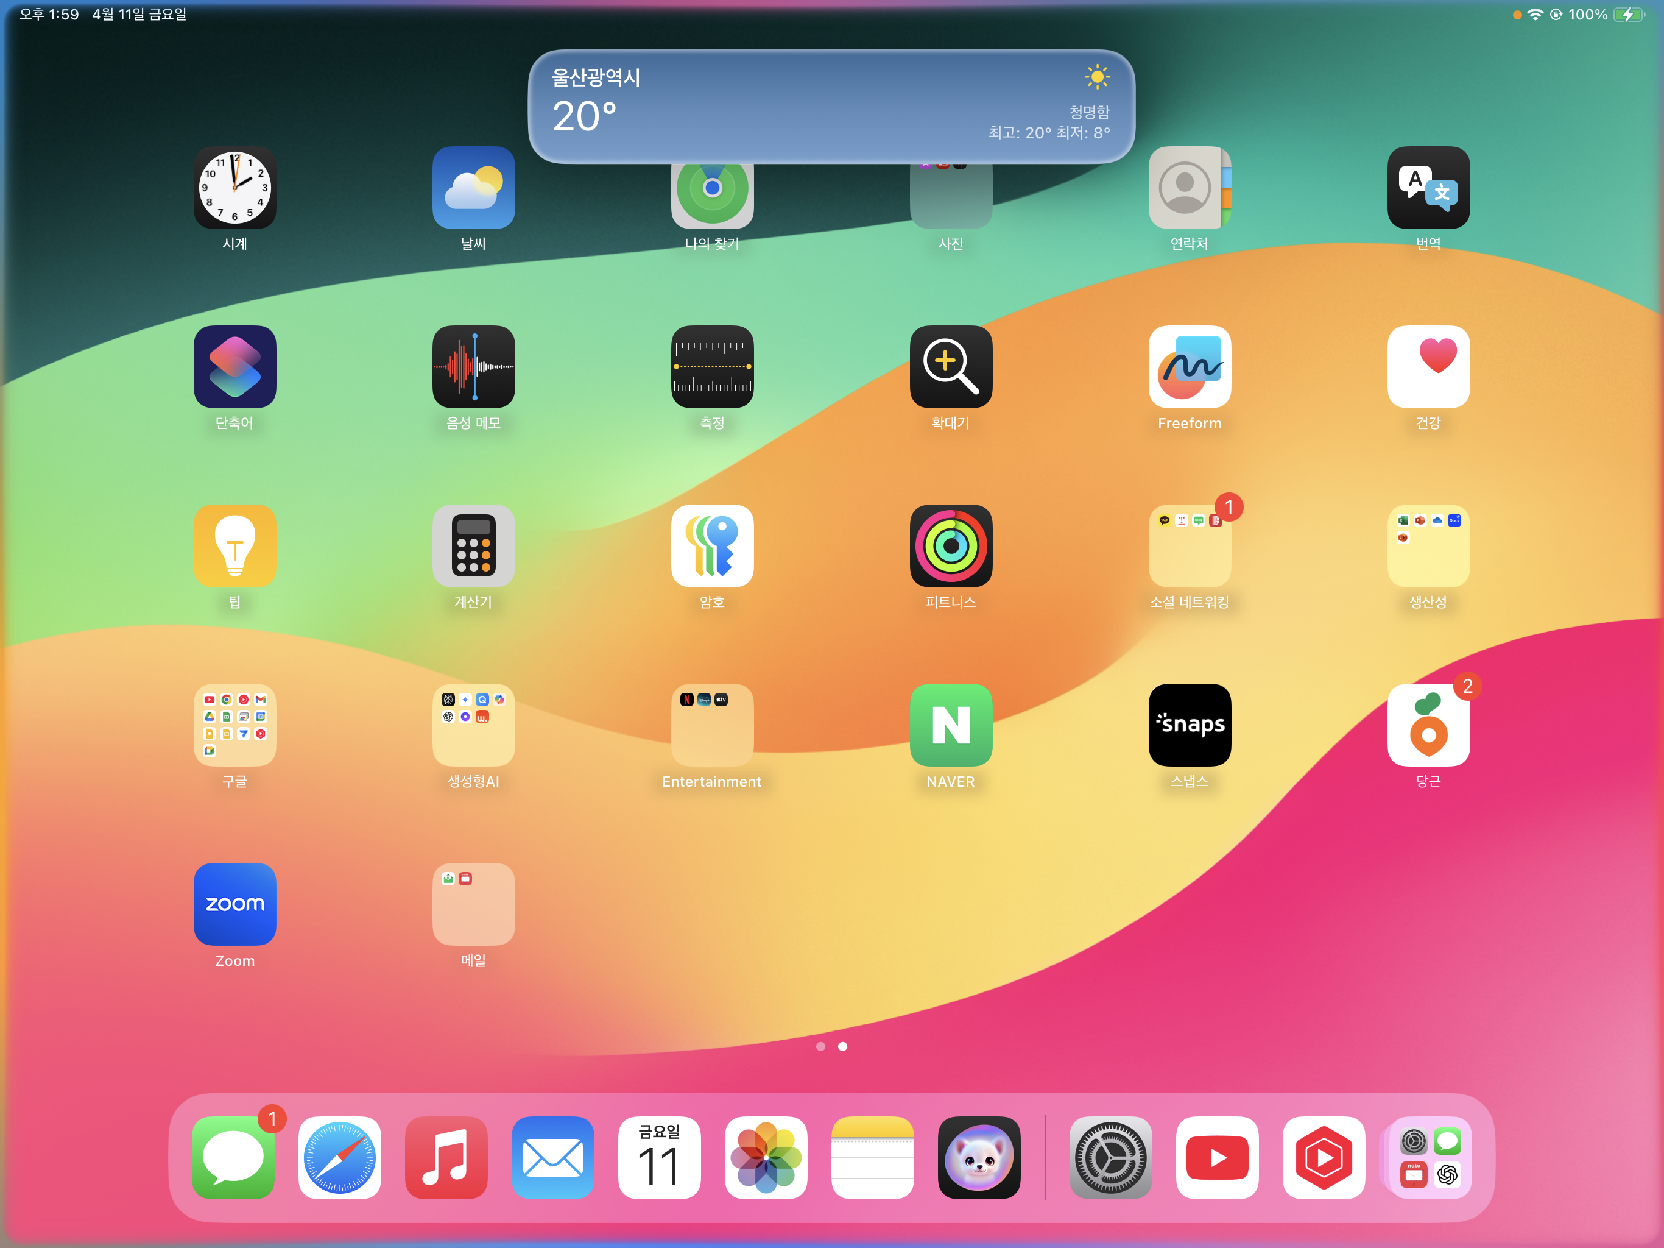1664x1248 pixels.
Task: Expand the 구글 folder
Action: click(234, 725)
